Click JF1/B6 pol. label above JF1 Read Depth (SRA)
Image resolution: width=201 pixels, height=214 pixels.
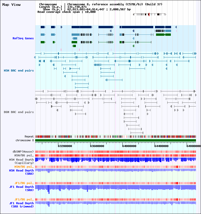tap(24, 183)
